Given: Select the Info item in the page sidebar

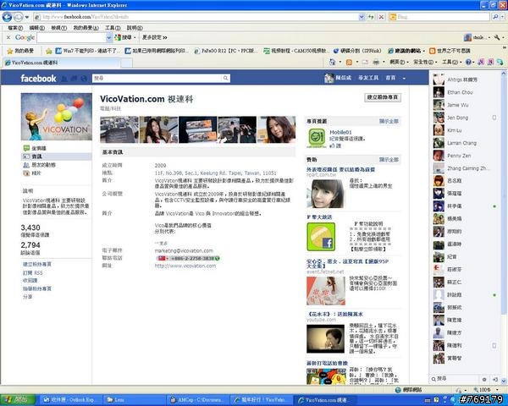Looking at the screenshot, I should pos(57,156).
